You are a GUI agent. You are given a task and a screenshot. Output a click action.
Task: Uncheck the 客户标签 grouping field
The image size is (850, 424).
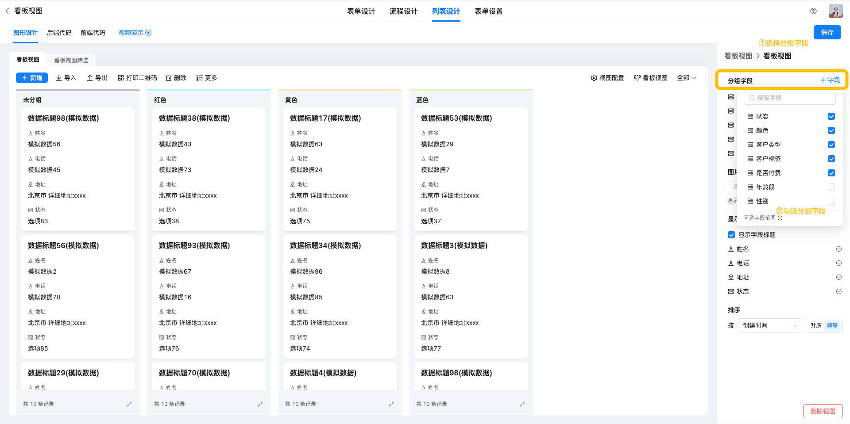coord(831,159)
